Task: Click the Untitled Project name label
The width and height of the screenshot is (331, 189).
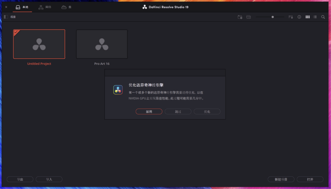Action: [39, 64]
